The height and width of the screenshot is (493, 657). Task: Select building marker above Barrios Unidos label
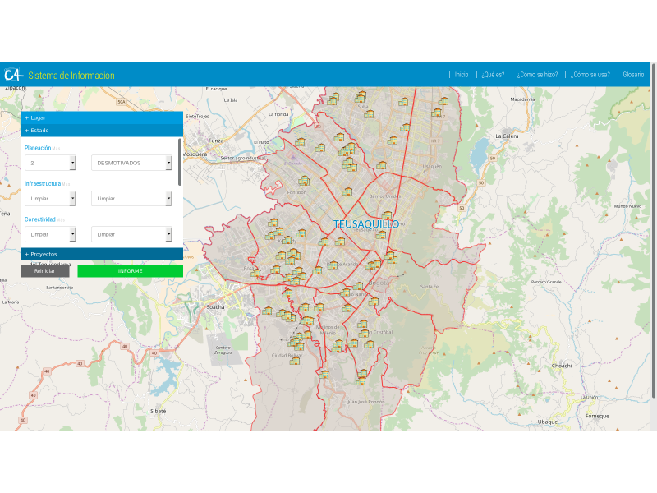click(x=347, y=191)
